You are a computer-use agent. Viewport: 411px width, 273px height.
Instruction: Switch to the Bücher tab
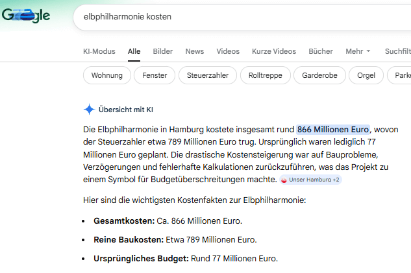pos(321,51)
